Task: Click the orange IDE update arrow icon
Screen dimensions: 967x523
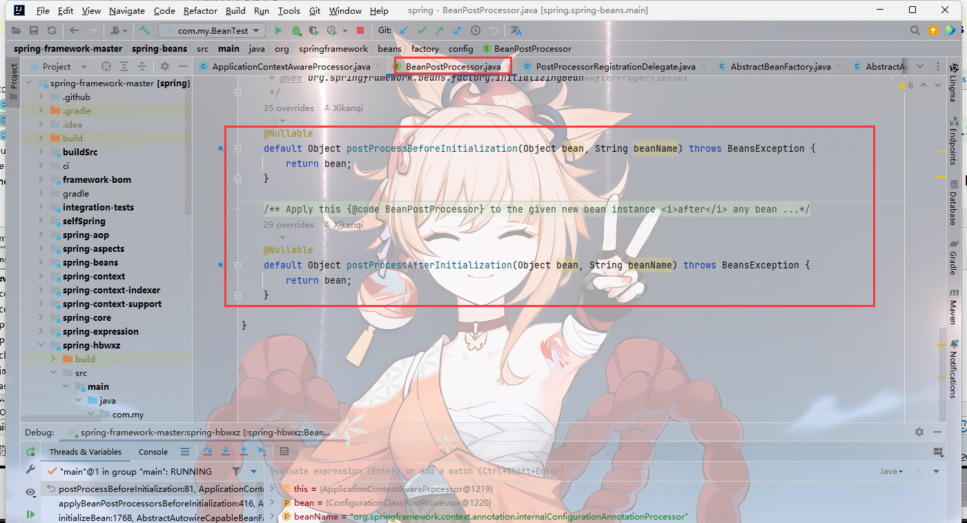Action: click(933, 30)
